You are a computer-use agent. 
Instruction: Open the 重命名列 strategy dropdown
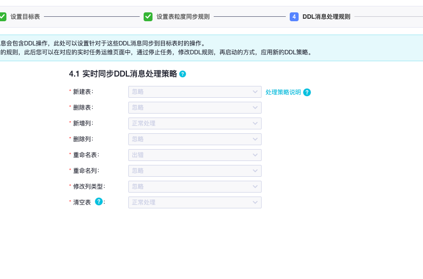195,171
